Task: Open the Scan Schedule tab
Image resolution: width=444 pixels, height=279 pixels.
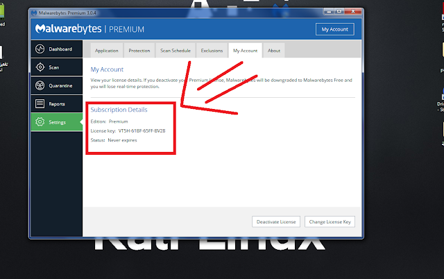Action: (x=176, y=51)
